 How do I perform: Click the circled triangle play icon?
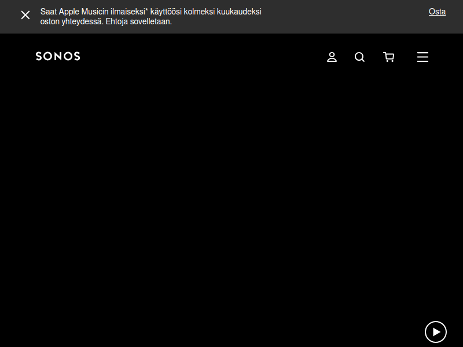(x=436, y=332)
